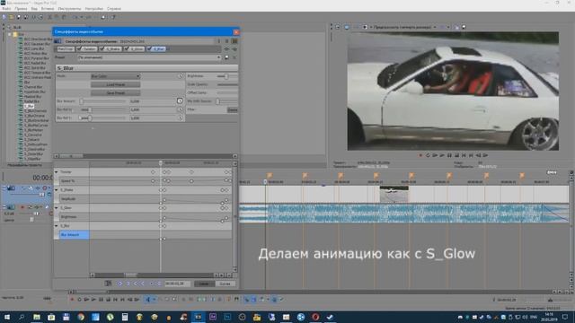Click the video clip thumbnail on timeline
This screenshot has width=575, height=323.
point(394,194)
